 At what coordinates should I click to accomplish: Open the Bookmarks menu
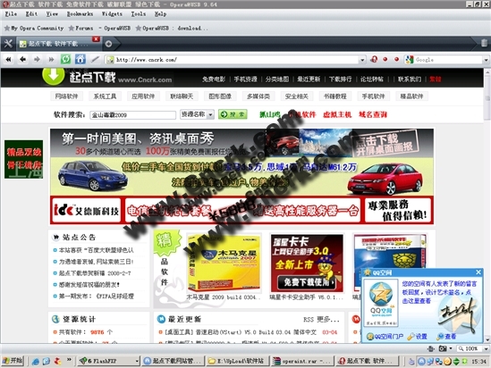[80, 13]
